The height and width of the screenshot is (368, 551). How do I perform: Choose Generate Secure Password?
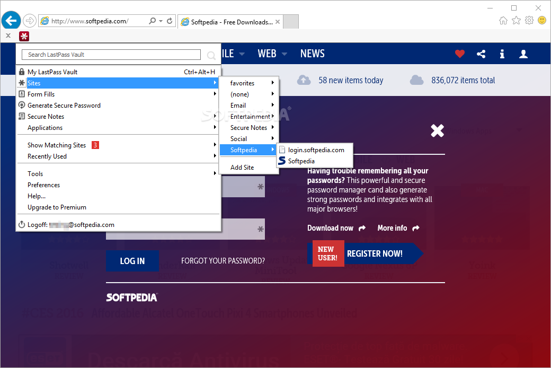click(119, 106)
